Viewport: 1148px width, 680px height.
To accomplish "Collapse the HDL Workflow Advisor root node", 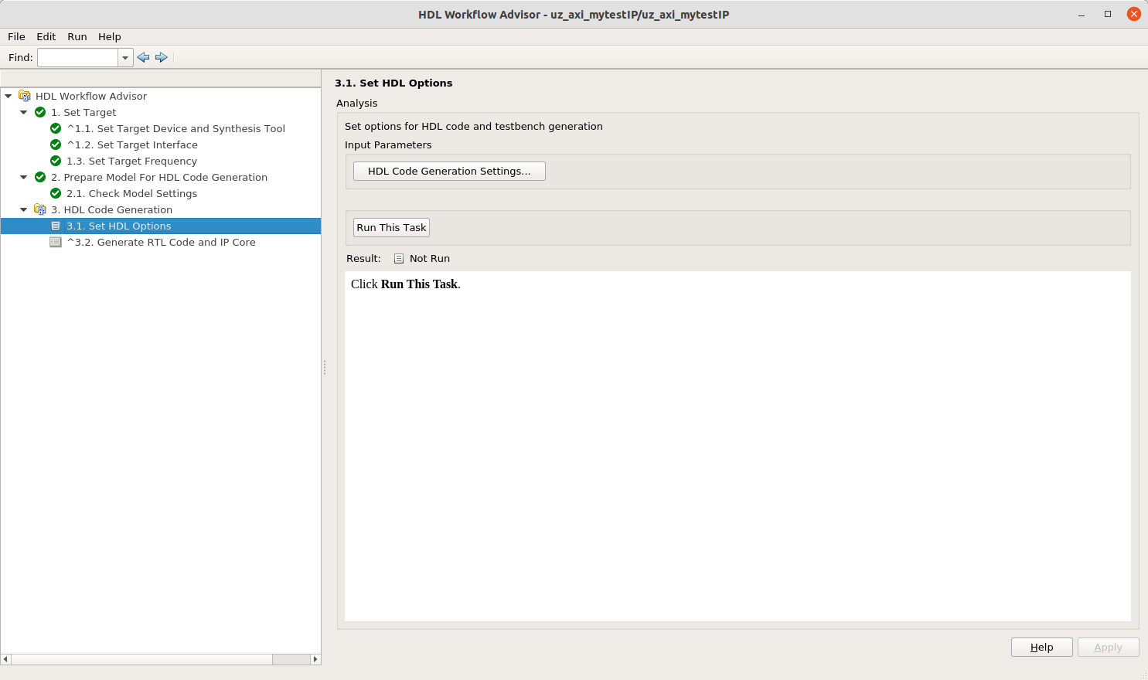I will click(x=9, y=96).
